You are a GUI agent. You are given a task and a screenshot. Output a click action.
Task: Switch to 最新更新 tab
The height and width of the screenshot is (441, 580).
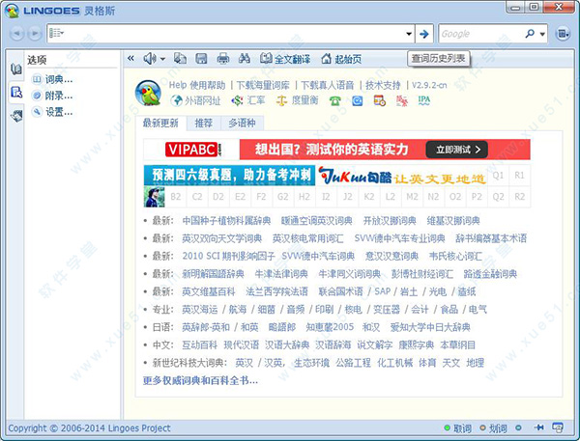tap(160, 123)
